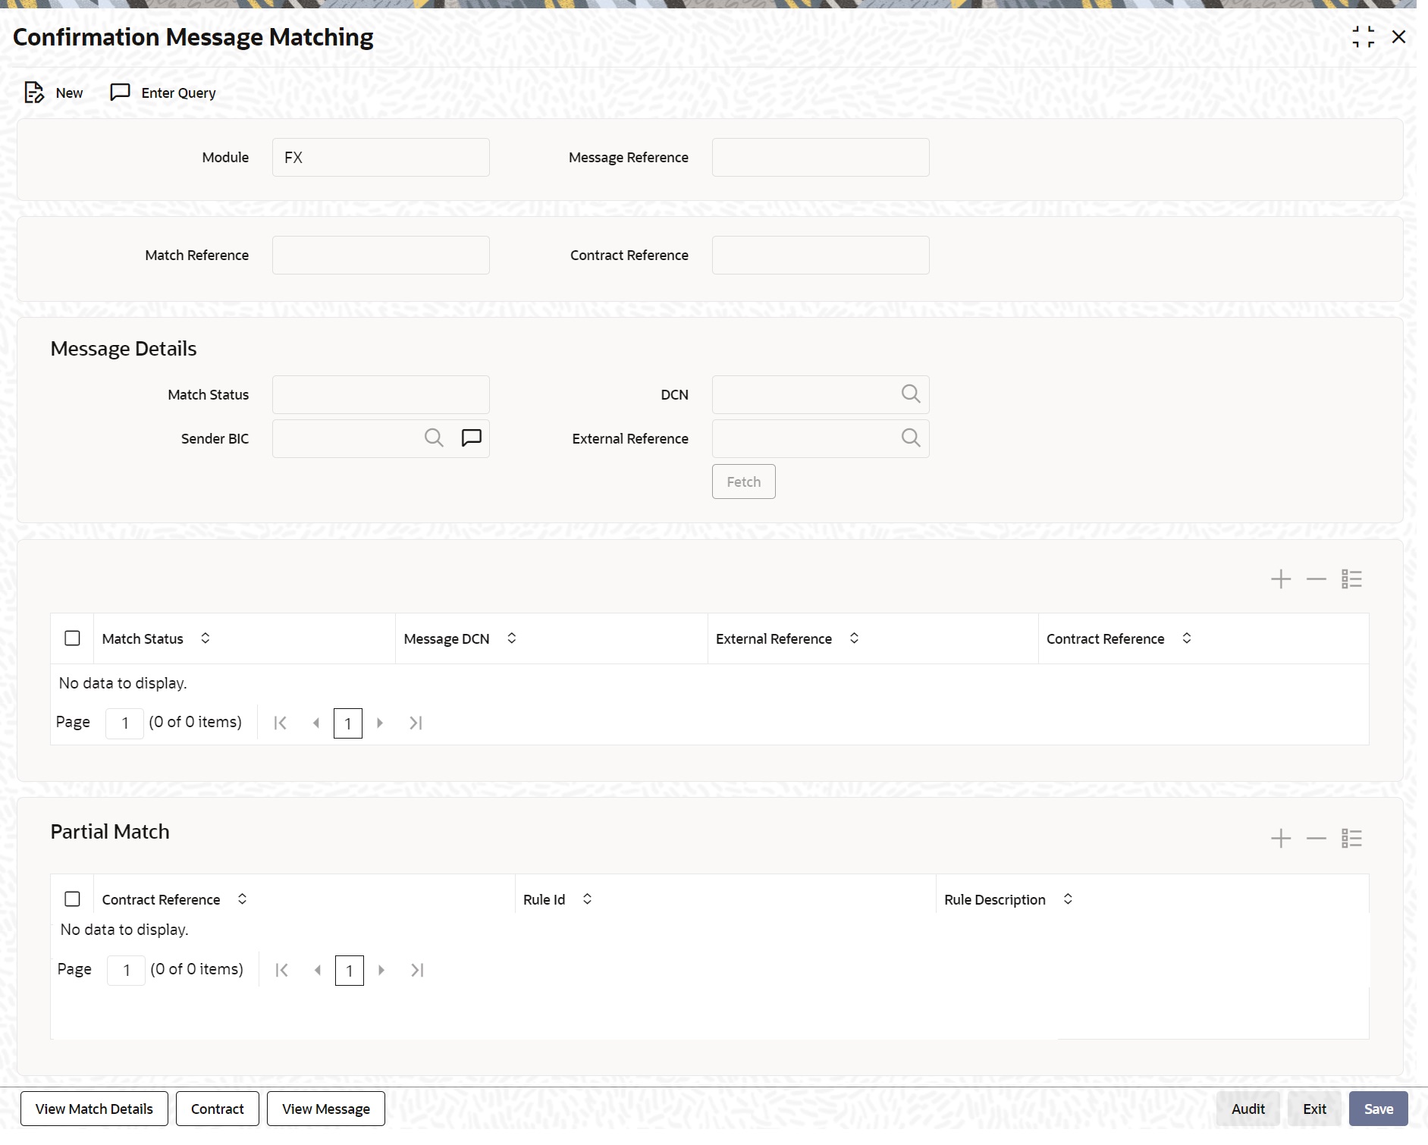Click Enter Query text in the toolbar
Screen dimensions: 1428x1145
(x=178, y=93)
